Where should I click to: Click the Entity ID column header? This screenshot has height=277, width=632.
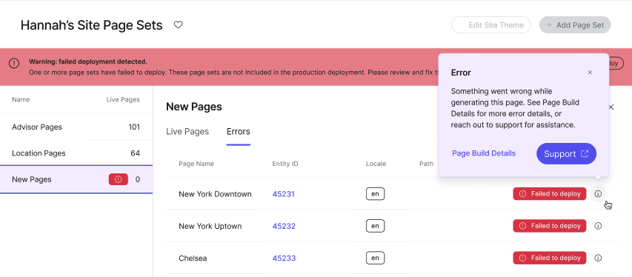[x=285, y=164]
